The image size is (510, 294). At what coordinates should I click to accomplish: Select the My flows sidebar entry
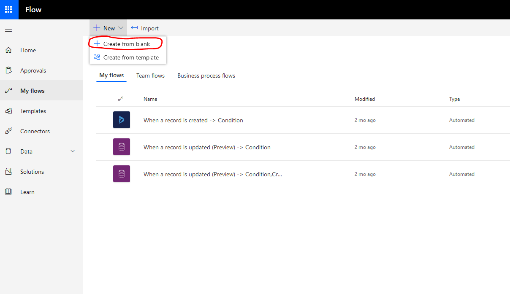pos(32,90)
